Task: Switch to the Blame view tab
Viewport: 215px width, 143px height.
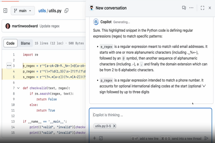Action: [x=25, y=43]
